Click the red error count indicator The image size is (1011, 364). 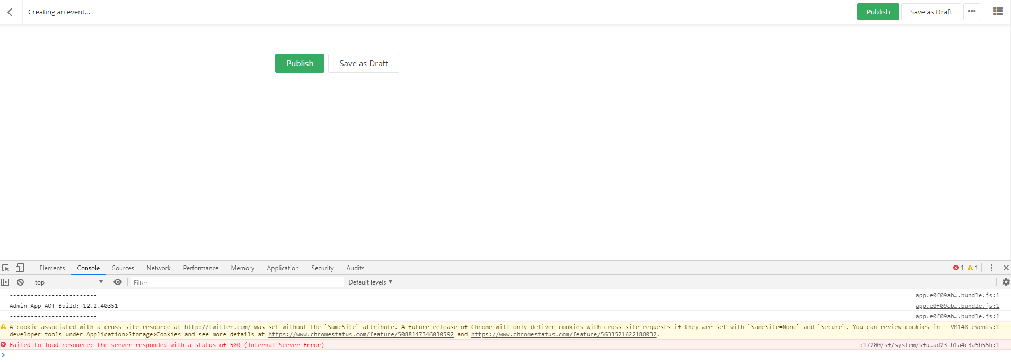coord(959,268)
